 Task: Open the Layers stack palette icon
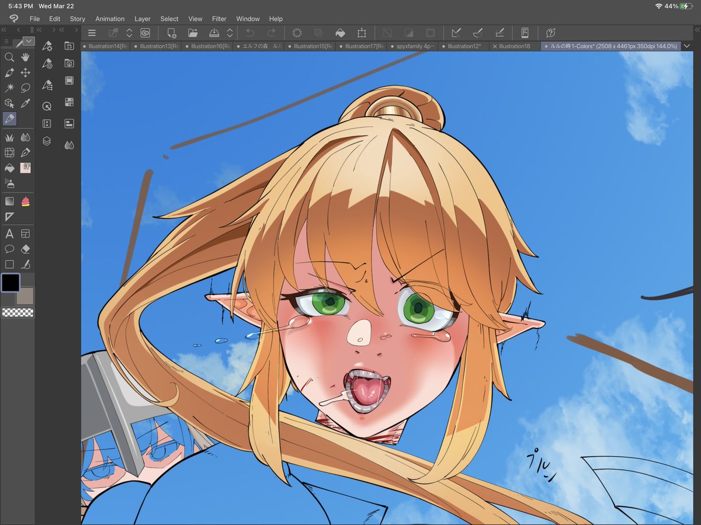[x=47, y=141]
